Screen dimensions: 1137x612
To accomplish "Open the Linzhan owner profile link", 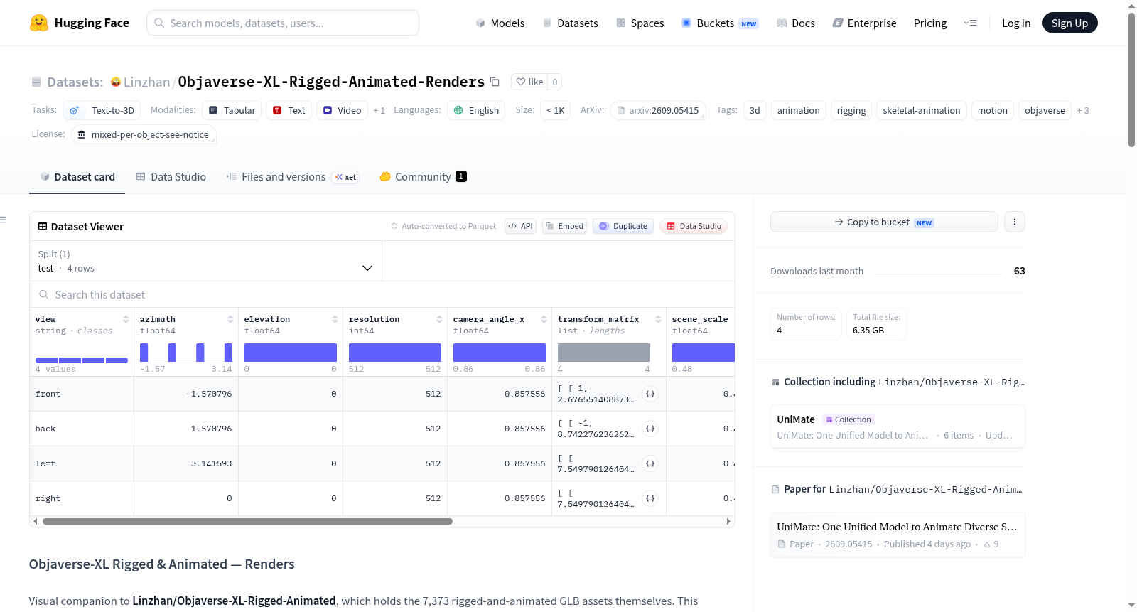I will coord(146,82).
